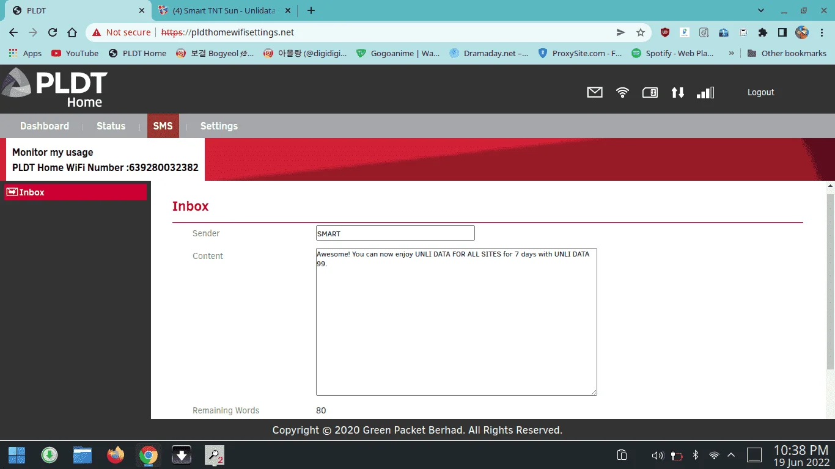Screen dimensions: 835x469
Task: Open the Spotify Web Player bookmark
Action: 672,53
